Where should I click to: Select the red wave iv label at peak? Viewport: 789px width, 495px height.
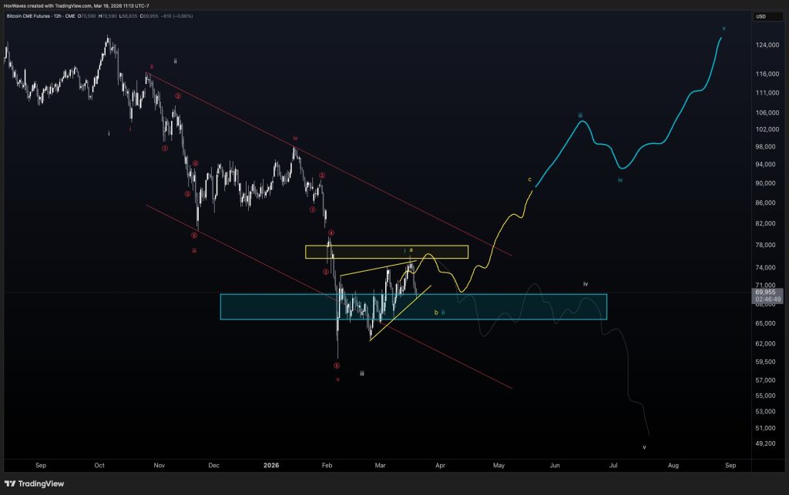[294, 139]
